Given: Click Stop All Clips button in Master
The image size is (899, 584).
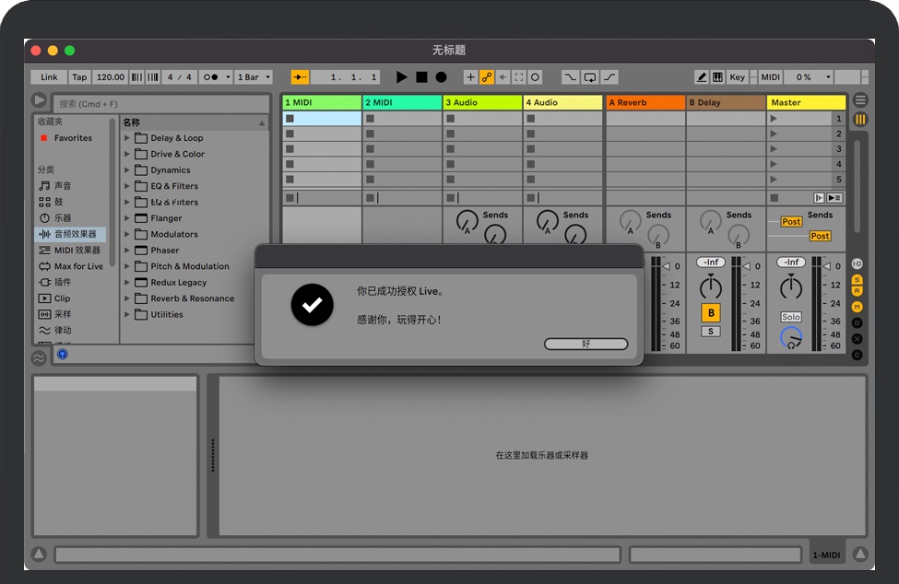Looking at the screenshot, I should [775, 198].
